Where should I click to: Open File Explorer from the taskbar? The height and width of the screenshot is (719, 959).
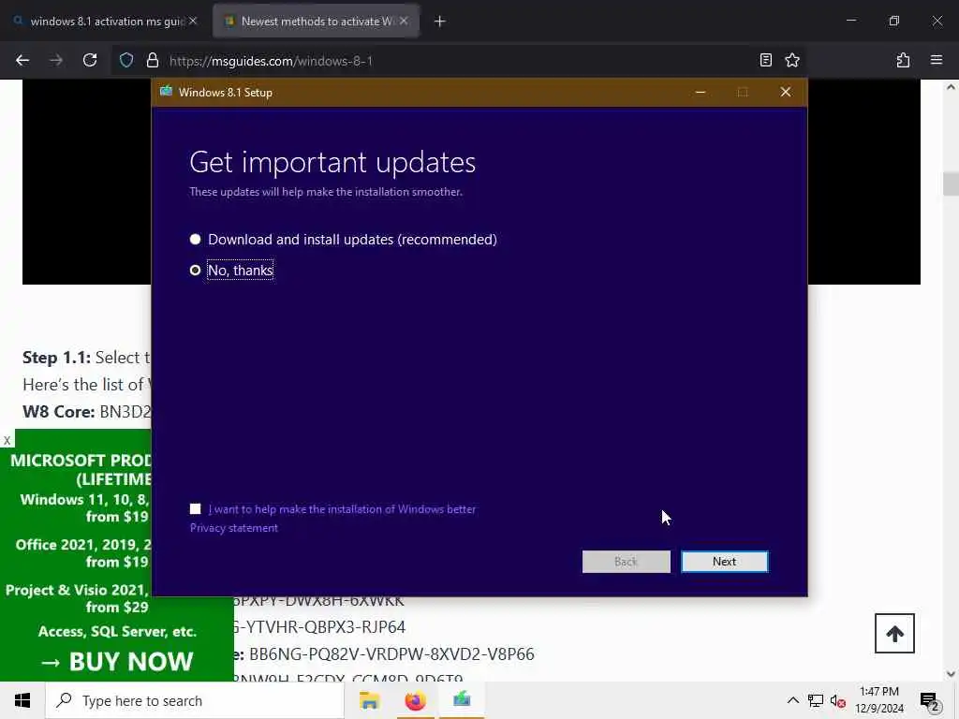[x=369, y=700]
